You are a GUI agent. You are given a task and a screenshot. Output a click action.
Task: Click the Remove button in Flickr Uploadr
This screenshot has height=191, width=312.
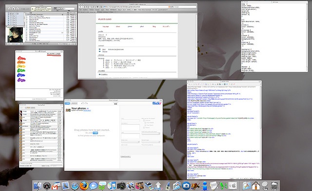[74, 103]
